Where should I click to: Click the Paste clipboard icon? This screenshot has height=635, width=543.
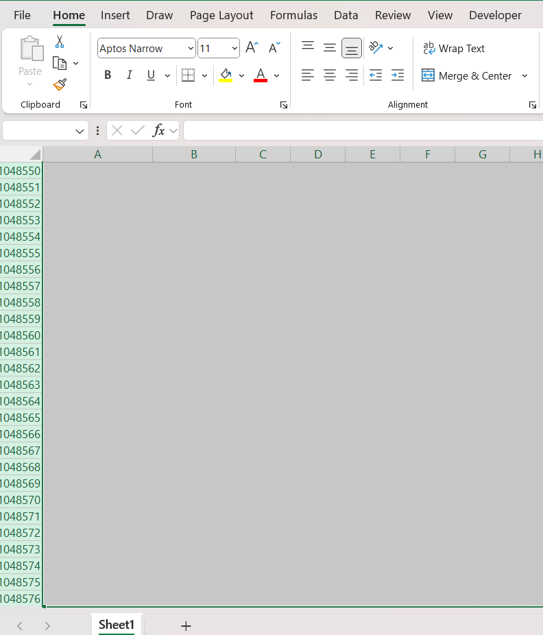tap(31, 49)
